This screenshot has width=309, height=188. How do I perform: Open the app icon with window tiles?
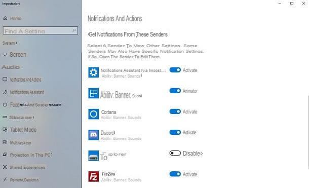point(93,93)
